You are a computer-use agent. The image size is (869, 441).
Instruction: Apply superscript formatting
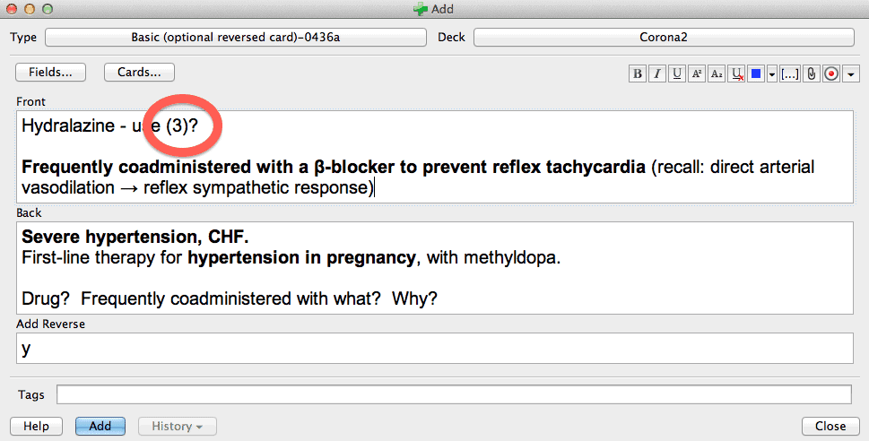coord(697,73)
